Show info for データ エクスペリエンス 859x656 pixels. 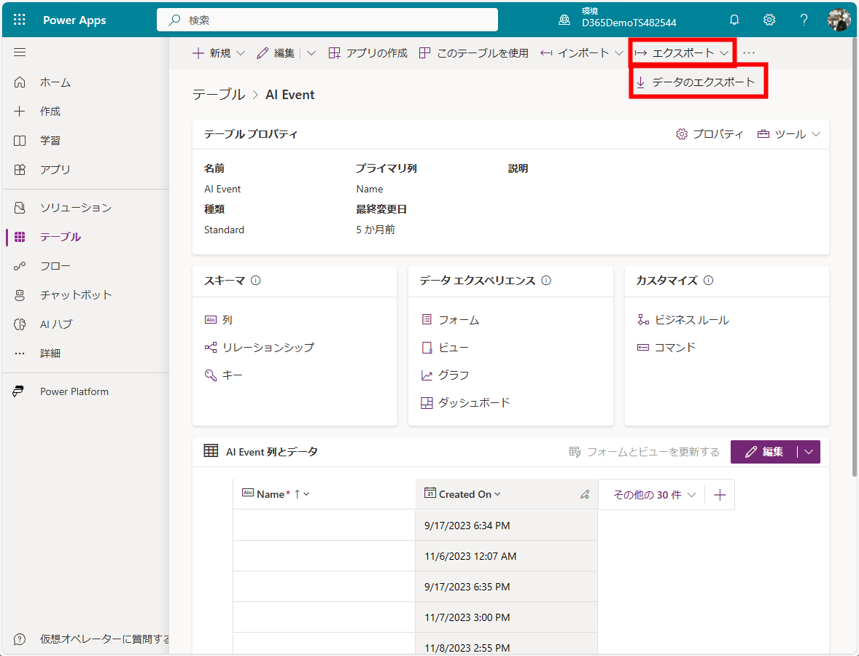pyautogui.click(x=546, y=281)
